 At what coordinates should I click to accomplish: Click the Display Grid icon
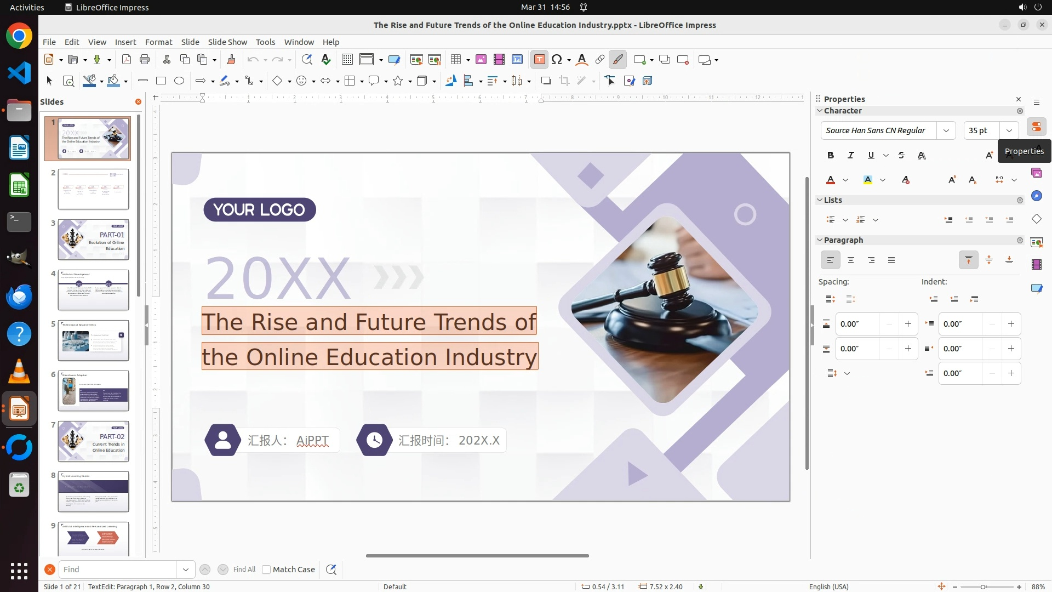pyautogui.click(x=347, y=60)
